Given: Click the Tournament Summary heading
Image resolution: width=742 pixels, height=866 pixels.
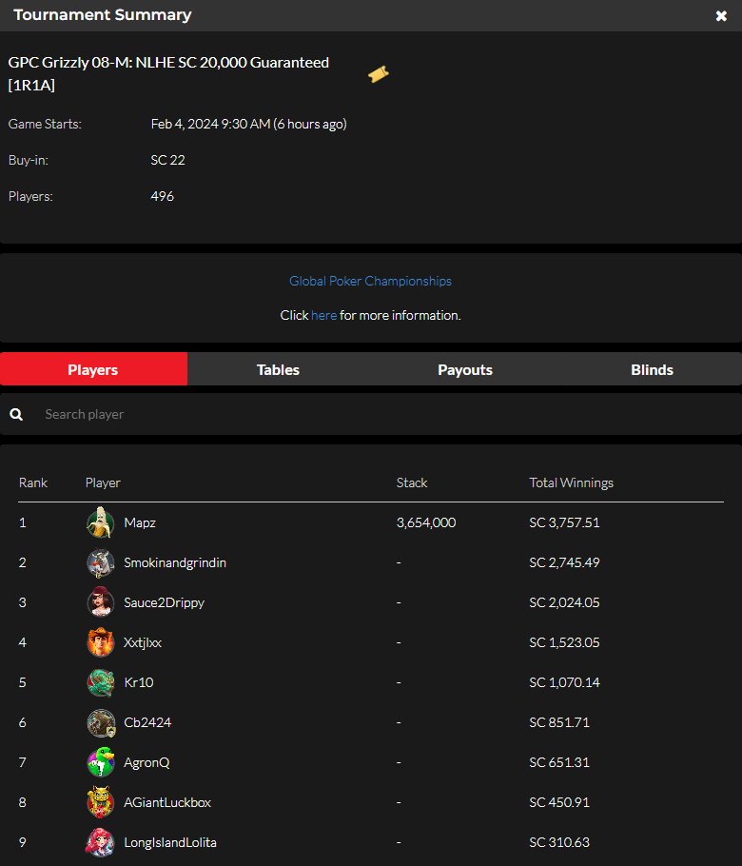Looking at the screenshot, I should [x=103, y=15].
